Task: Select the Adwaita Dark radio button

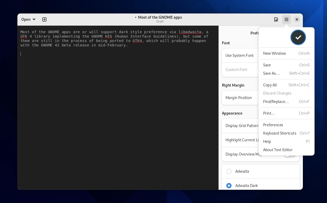Action: tap(229, 186)
